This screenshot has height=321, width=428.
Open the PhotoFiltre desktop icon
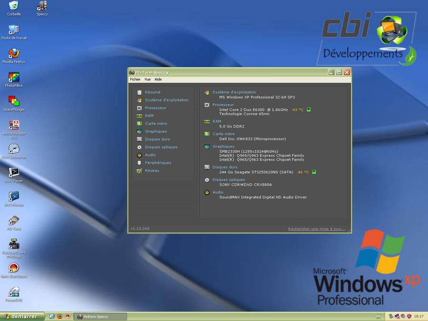(x=14, y=80)
